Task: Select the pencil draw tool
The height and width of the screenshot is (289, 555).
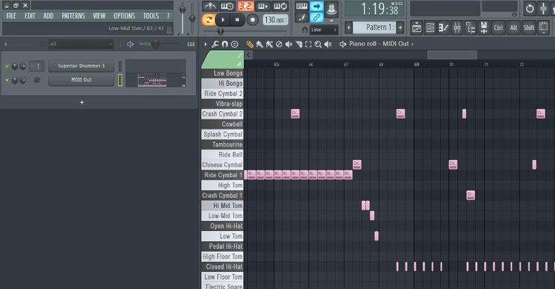Action: (x=250, y=44)
